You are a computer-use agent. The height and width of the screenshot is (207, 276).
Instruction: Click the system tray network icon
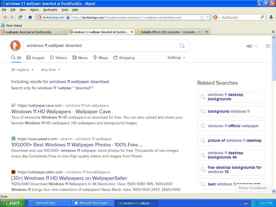tap(256, 203)
